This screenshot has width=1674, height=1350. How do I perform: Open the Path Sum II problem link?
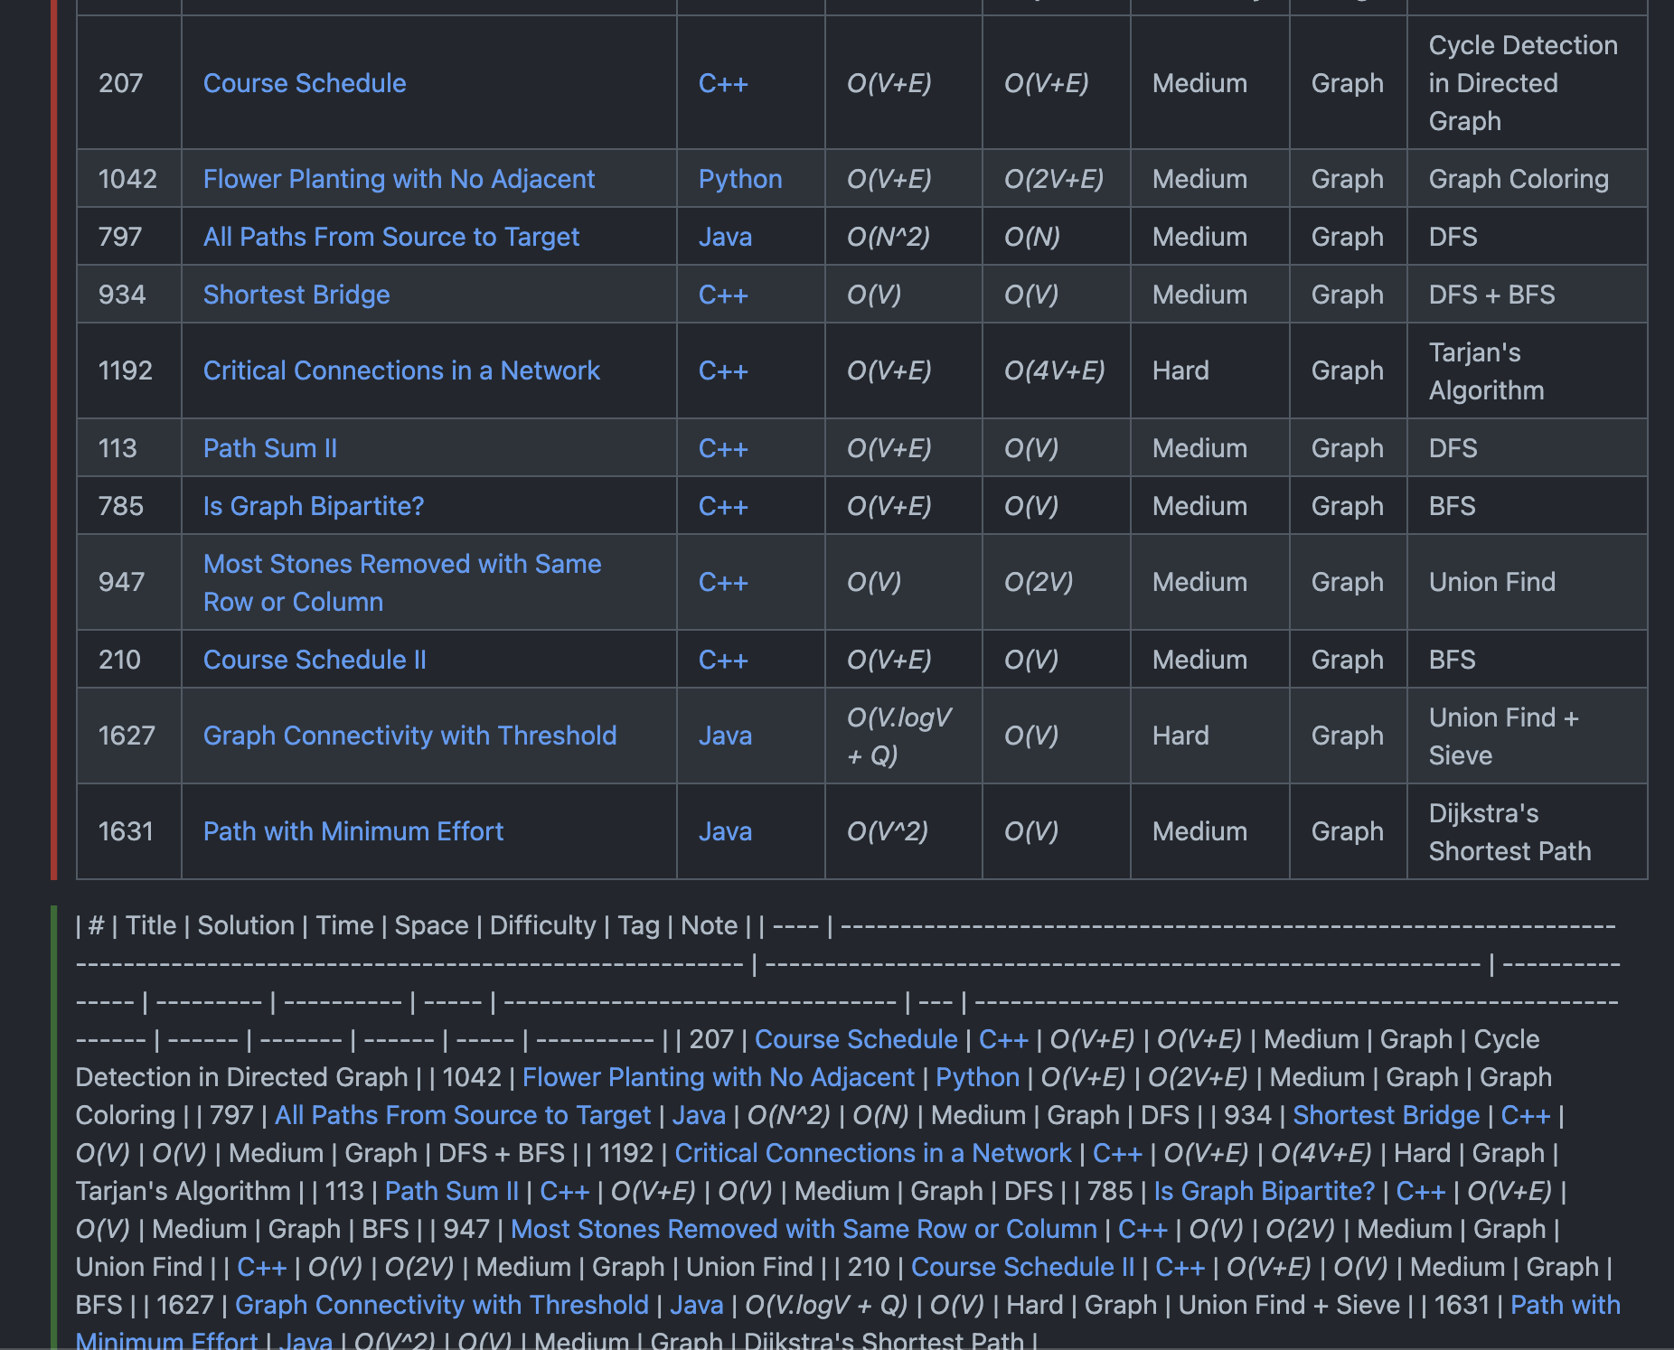click(x=269, y=447)
